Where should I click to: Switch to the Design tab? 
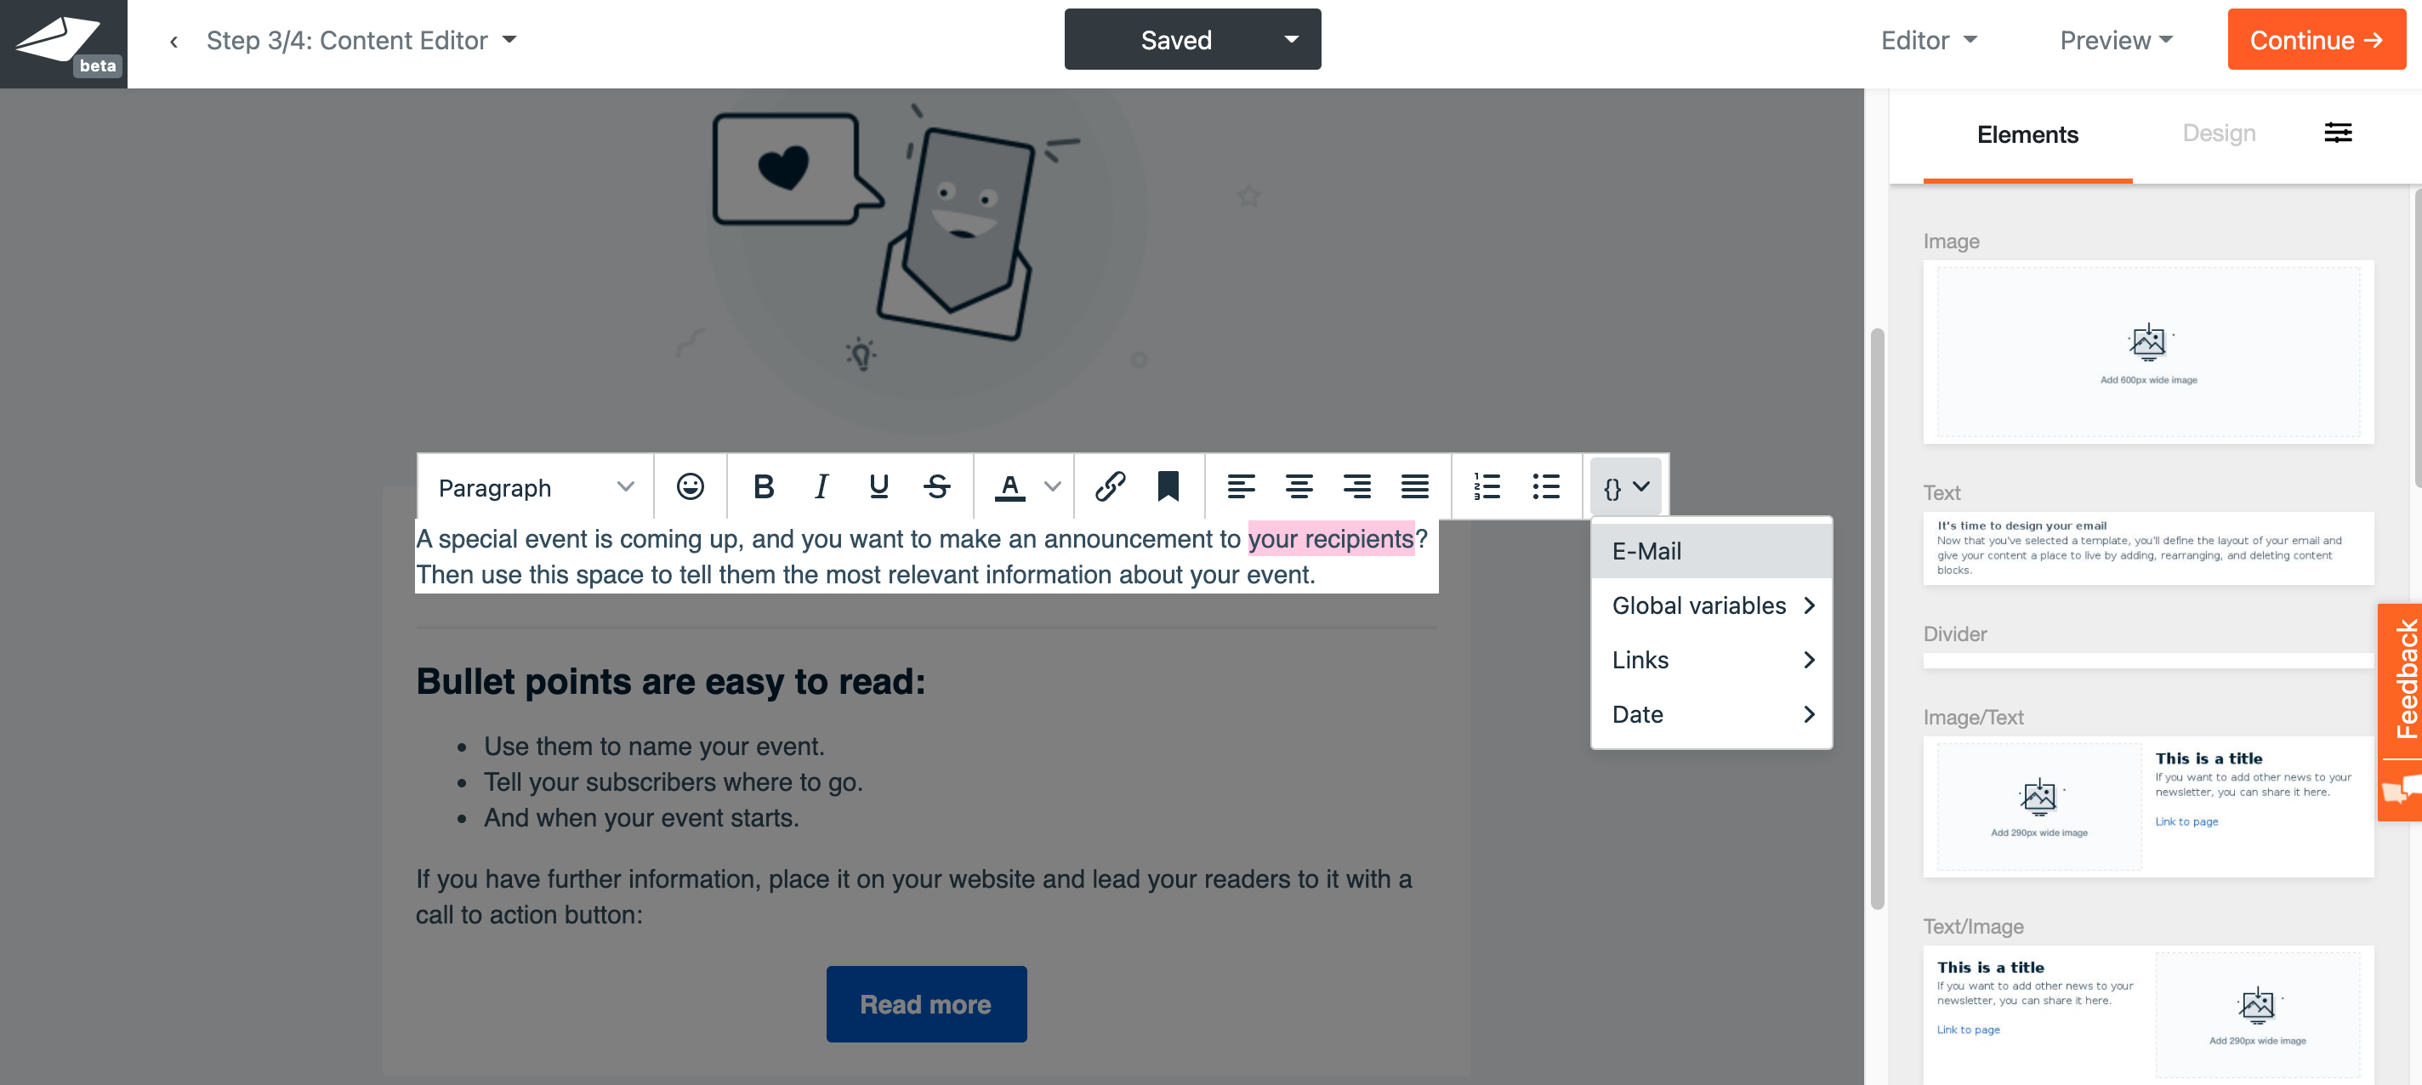click(x=2218, y=133)
